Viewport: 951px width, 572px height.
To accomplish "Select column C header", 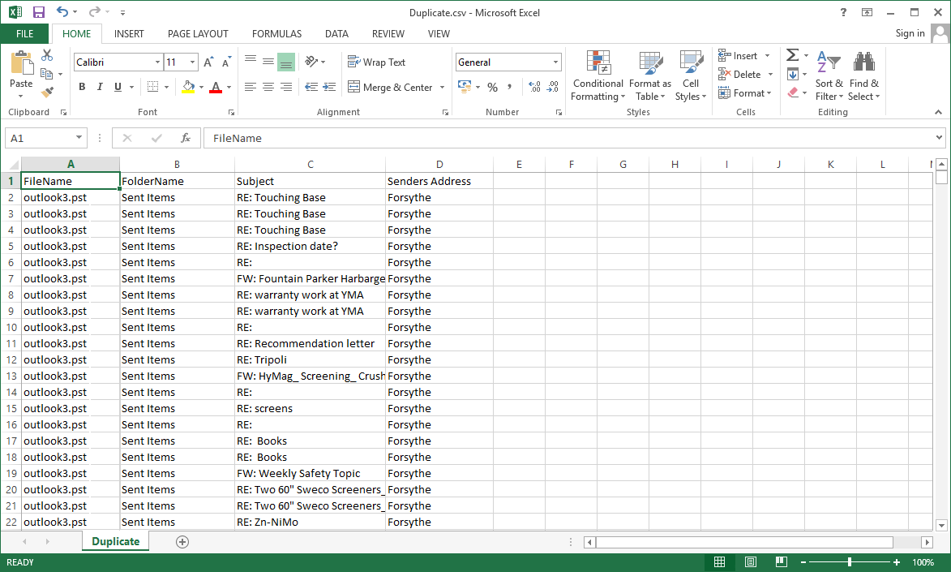I will (x=310, y=164).
